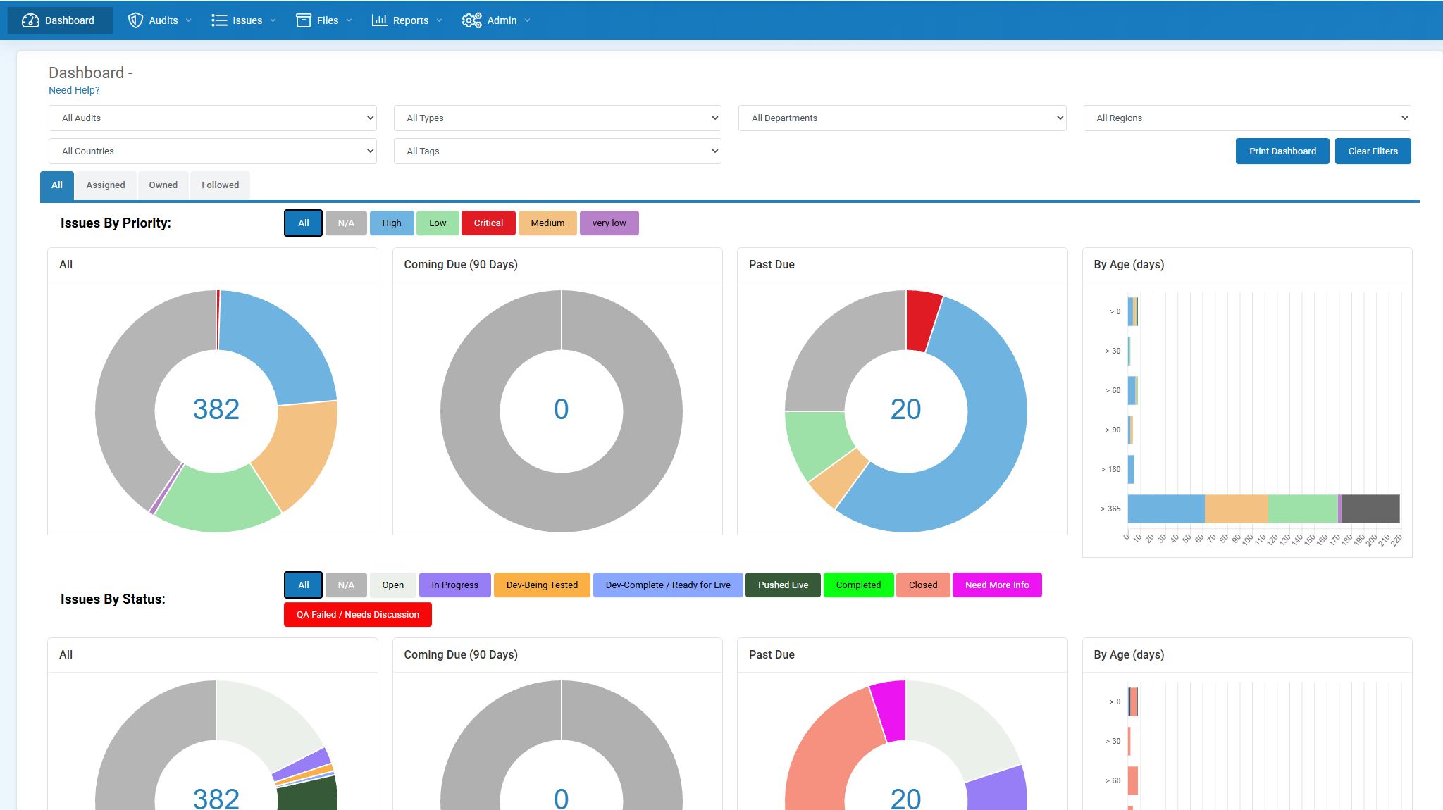Open the All Types dropdown

point(557,118)
